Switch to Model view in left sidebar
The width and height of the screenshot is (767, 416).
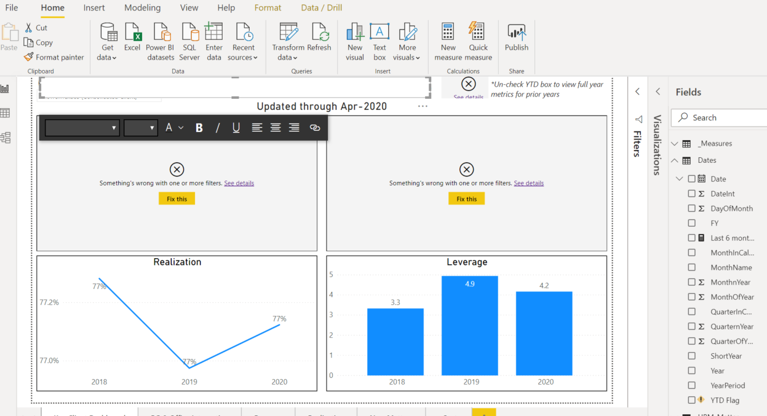(6, 138)
